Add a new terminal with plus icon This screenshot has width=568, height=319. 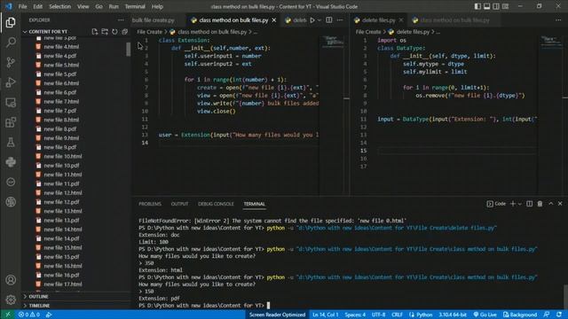513,204
